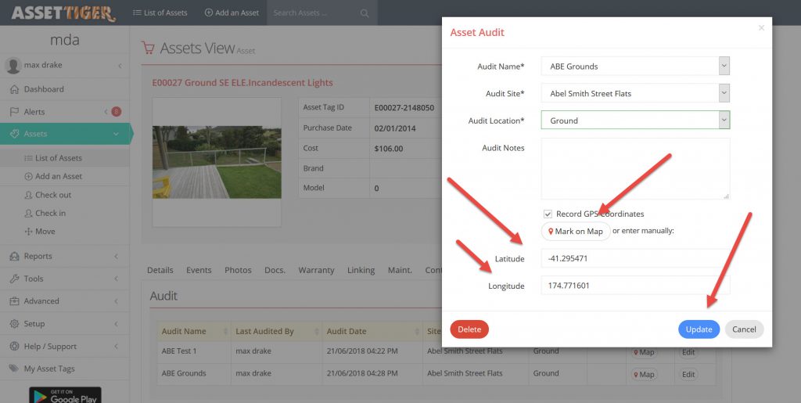Click into the Latitude input field
Image resolution: width=801 pixels, height=403 pixels.
tap(634, 258)
